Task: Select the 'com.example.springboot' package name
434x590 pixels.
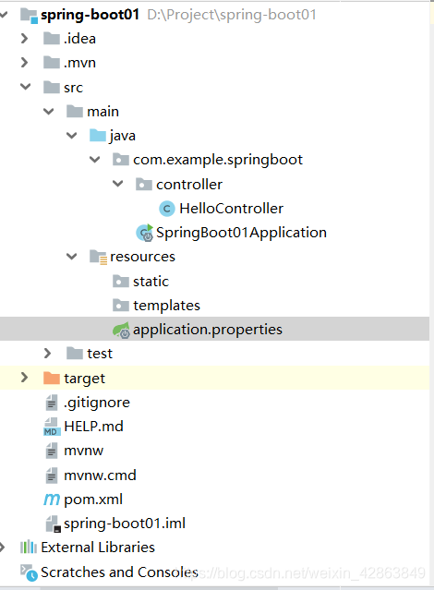Action: tap(218, 161)
